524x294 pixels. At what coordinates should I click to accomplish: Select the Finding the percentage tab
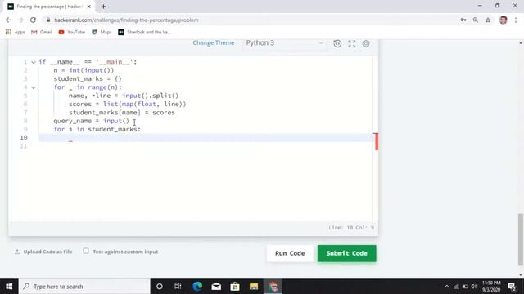tap(49, 7)
